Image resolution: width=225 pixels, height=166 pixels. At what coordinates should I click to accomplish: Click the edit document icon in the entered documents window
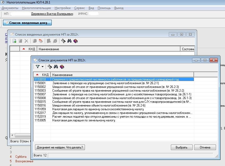[x=20, y=41]
